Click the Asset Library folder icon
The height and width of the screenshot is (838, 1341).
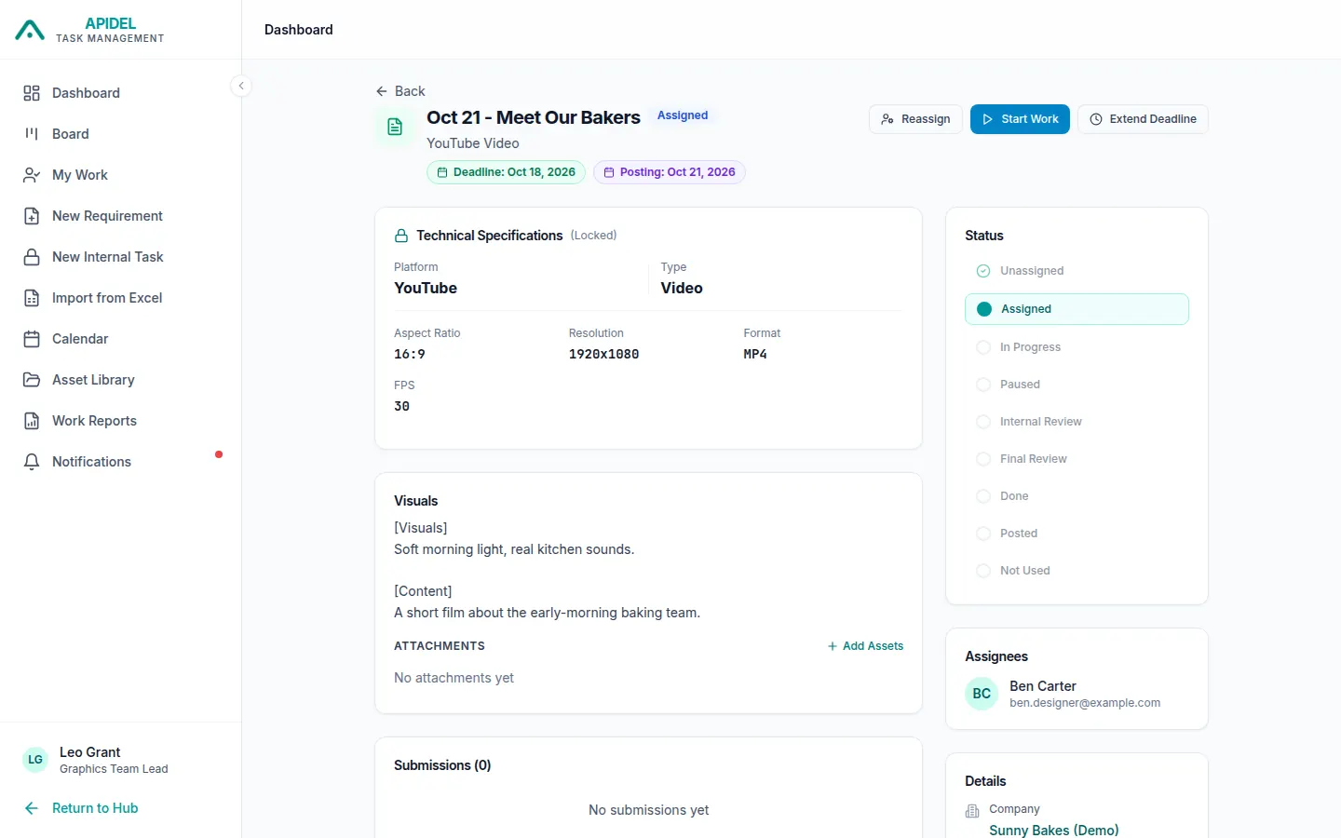(32, 380)
